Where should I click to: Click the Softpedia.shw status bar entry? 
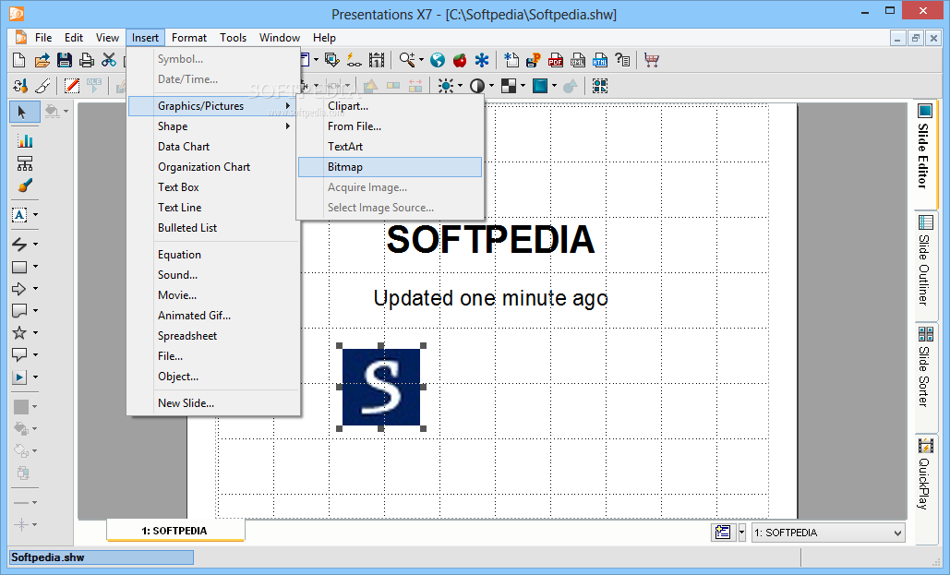(x=102, y=557)
